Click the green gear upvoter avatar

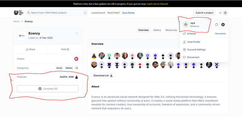tap(109, 56)
